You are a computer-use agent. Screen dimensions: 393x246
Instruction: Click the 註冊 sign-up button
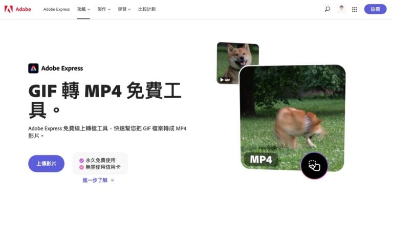coord(375,9)
